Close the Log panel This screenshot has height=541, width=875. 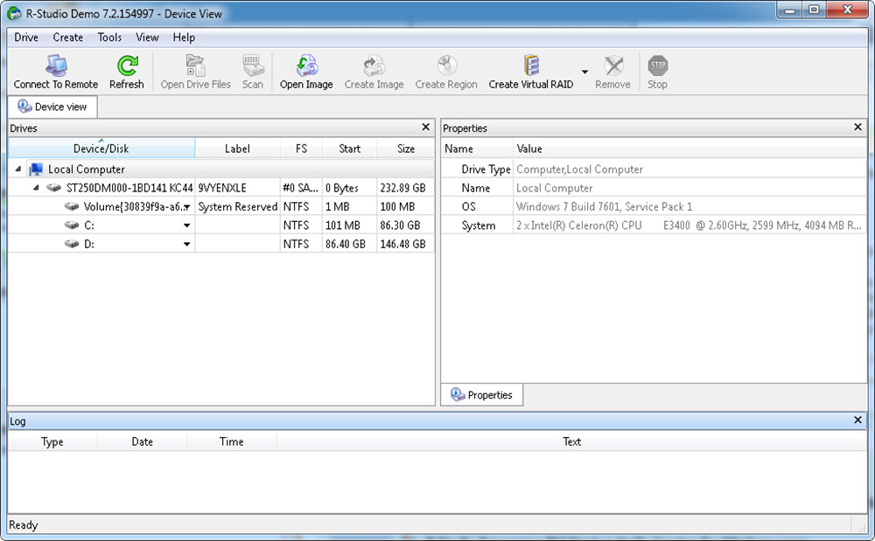point(858,420)
